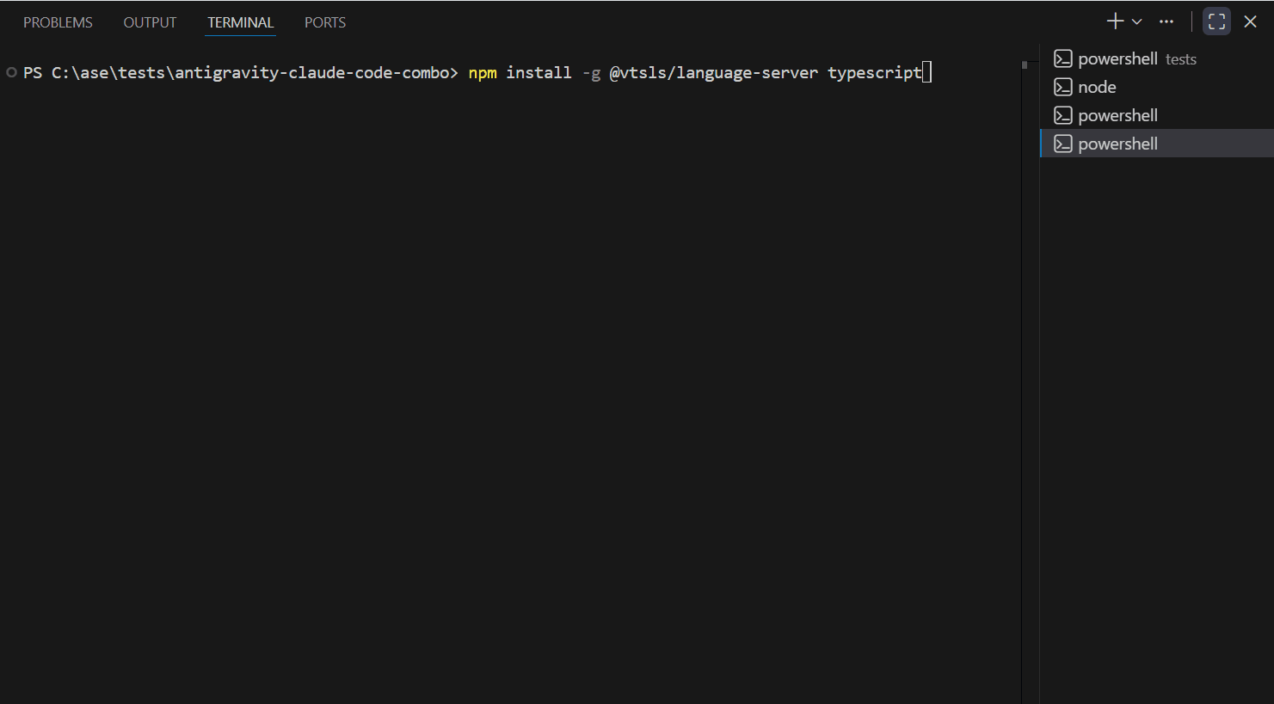Switch to the node terminal

tap(1097, 87)
